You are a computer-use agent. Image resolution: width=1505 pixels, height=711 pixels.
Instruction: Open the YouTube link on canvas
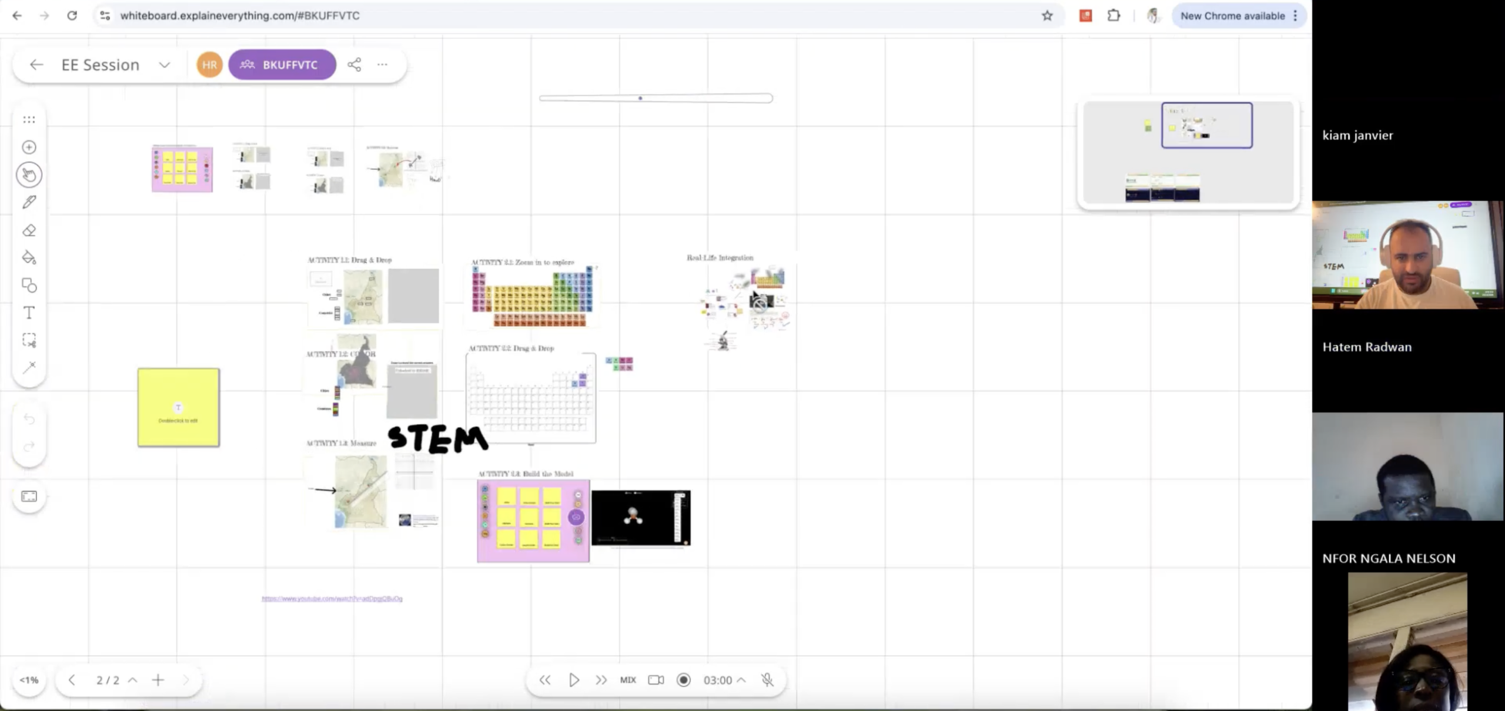[x=332, y=598]
